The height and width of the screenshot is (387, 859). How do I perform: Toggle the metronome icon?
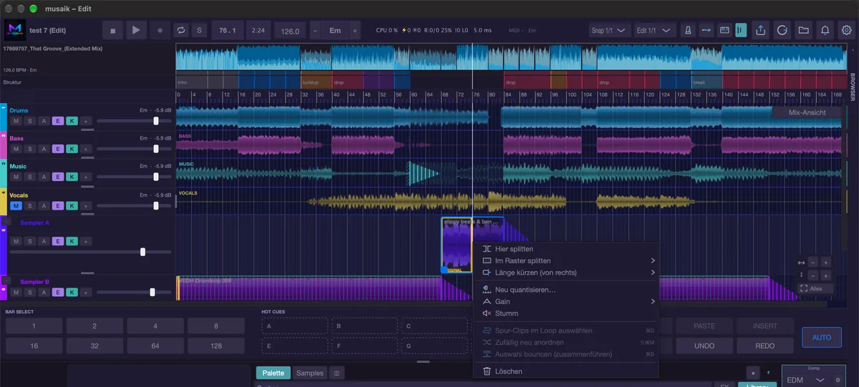click(x=688, y=31)
